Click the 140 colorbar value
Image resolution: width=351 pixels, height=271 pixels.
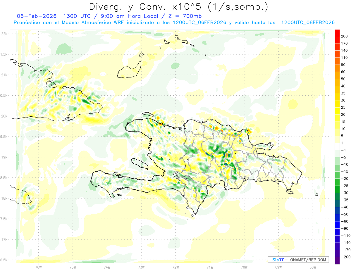pyautogui.click(x=344, y=50)
